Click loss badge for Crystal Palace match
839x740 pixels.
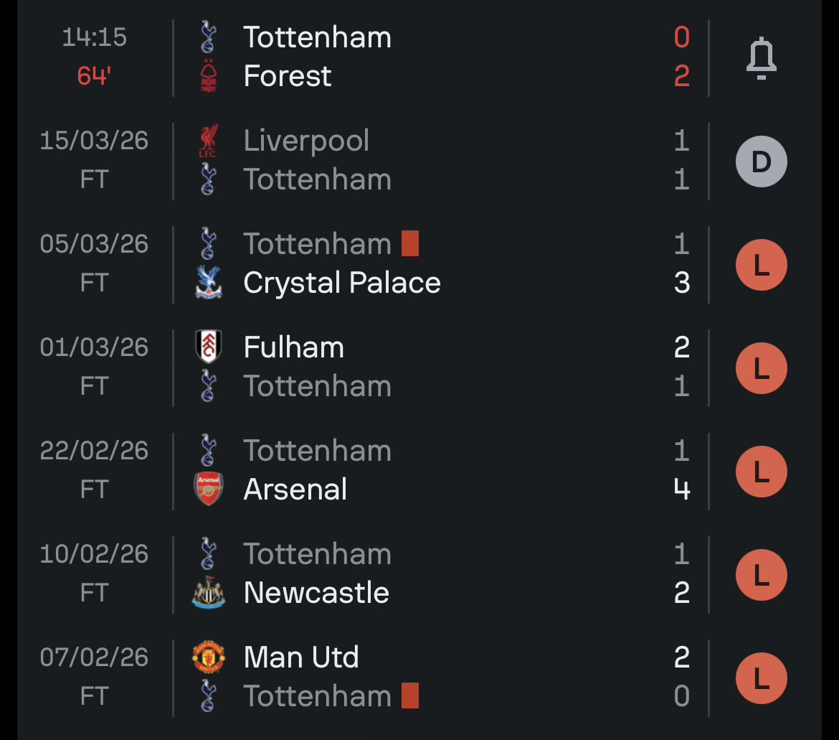(761, 264)
